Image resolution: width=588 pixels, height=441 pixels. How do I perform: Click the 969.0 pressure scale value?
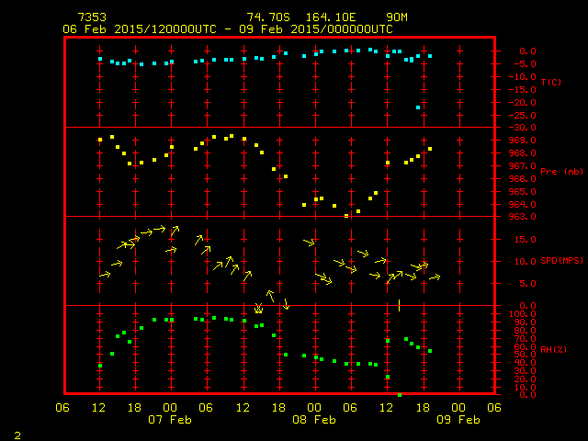(522, 140)
